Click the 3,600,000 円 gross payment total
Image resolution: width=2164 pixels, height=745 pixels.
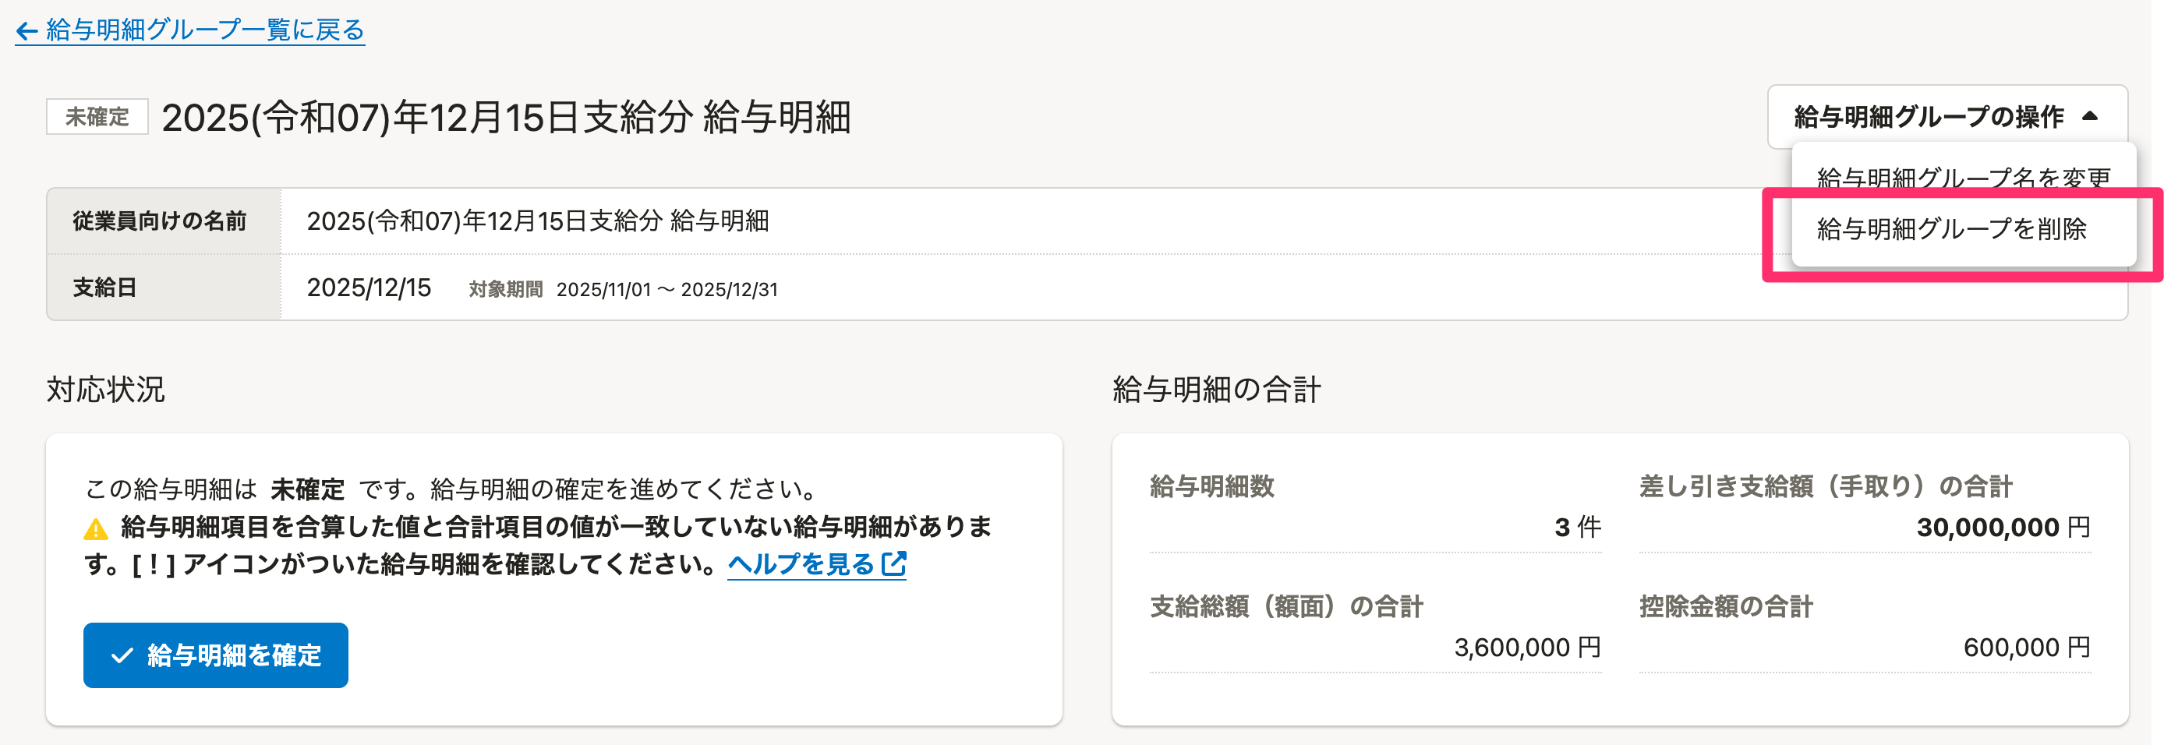pos(1526,648)
